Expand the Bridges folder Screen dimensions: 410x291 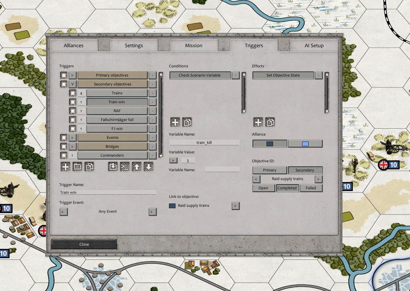coord(72,147)
